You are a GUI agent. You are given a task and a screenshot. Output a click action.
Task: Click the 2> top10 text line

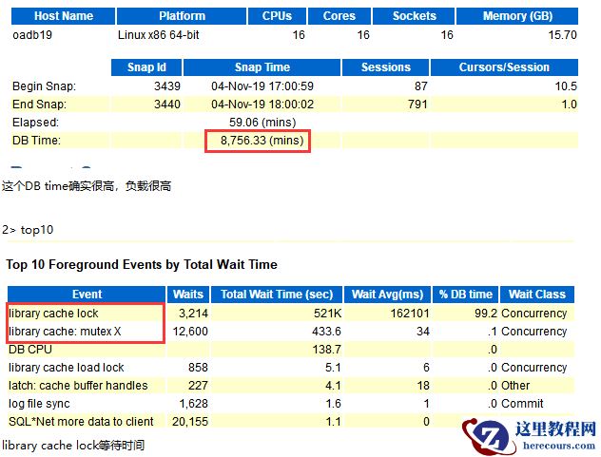pyautogui.click(x=28, y=230)
